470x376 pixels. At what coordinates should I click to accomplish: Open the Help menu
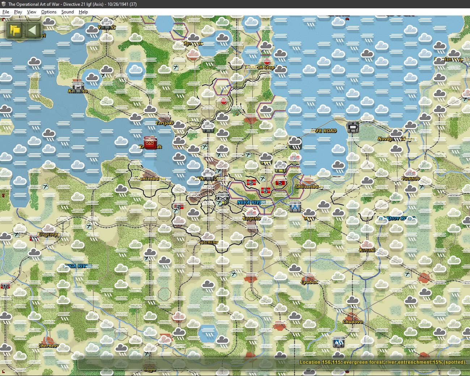[x=83, y=12]
